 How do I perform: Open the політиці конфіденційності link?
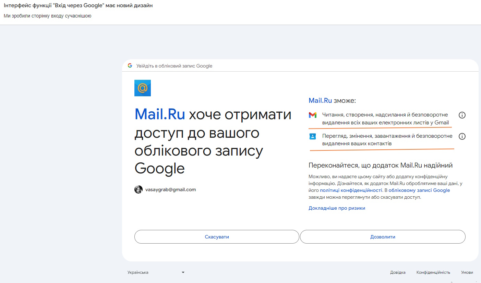tap(351, 190)
